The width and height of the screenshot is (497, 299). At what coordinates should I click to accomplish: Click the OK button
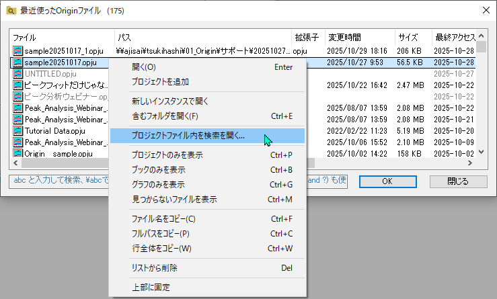[387, 181]
